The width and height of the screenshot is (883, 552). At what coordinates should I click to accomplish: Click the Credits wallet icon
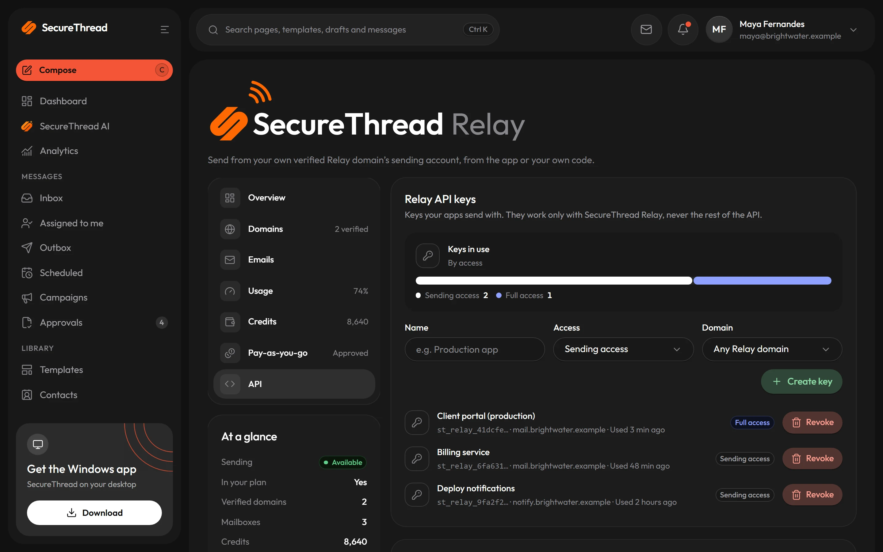coord(230,322)
